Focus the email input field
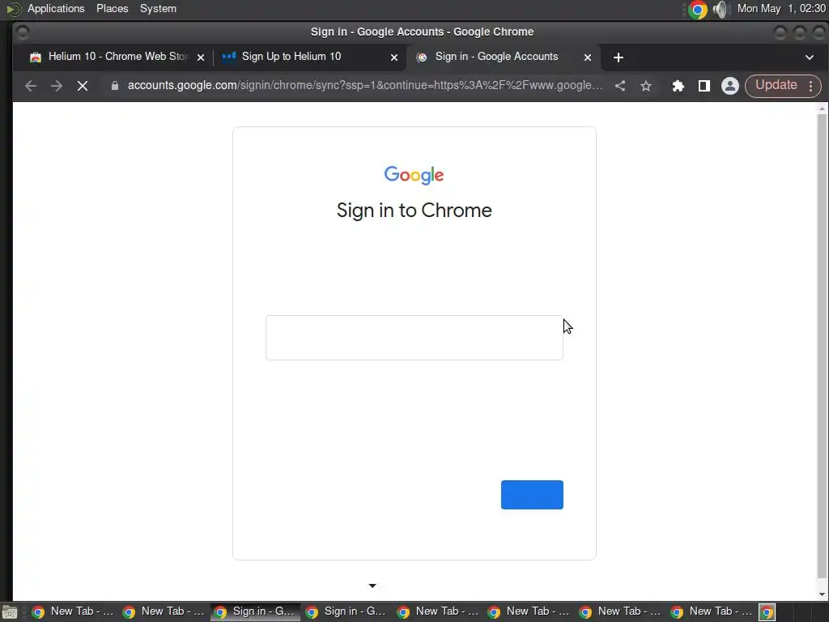Screen dimensions: 829x622 tap(414, 338)
